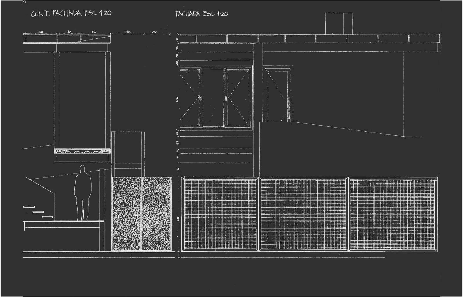This screenshot has width=463, height=297.
Task: Select the right mesh fence panel
Action: 393,214
